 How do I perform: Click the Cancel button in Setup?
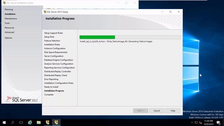point(156,111)
